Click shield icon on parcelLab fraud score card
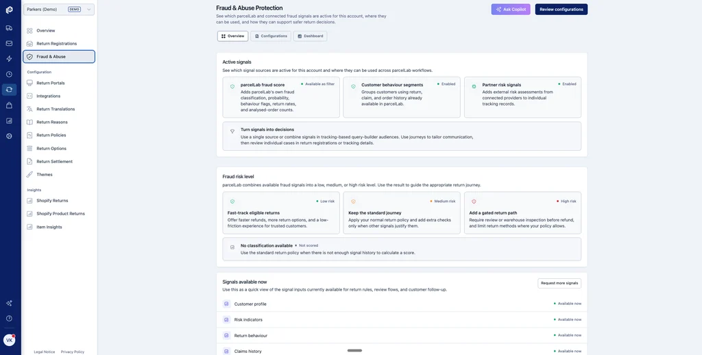The width and height of the screenshot is (702, 355). [232, 86]
